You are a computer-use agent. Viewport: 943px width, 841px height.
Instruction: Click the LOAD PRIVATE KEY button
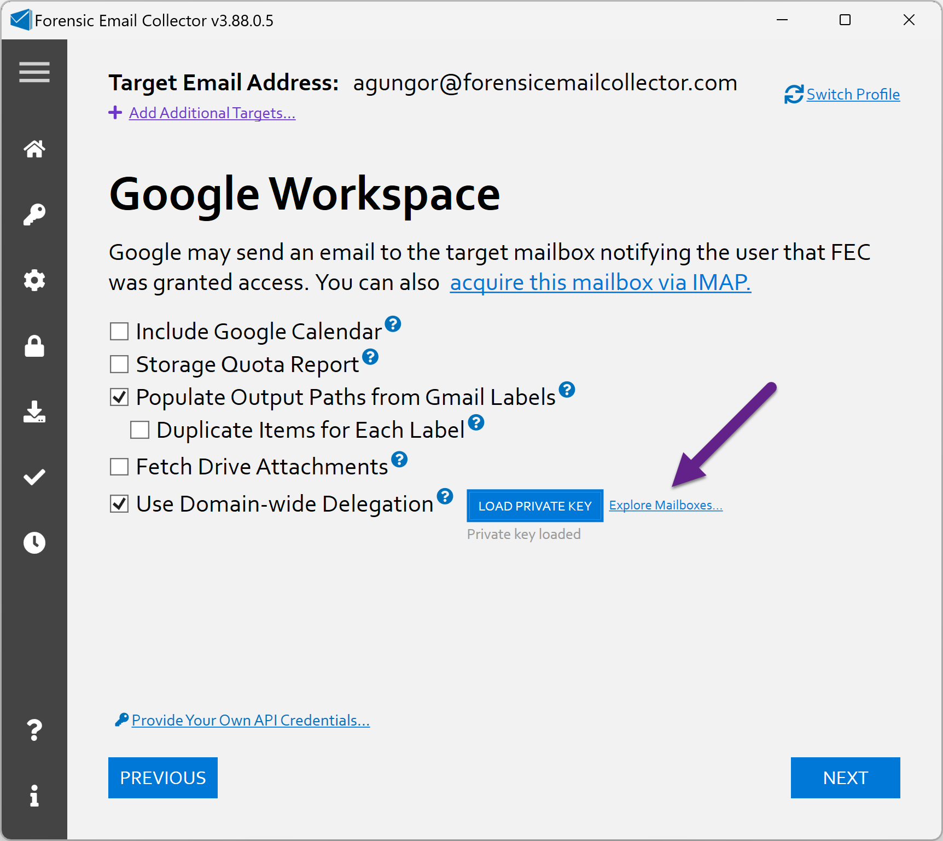pos(535,506)
